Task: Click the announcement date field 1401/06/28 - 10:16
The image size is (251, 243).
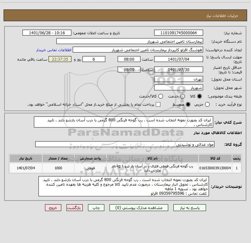Action: pyautogui.click(x=47, y=33)
